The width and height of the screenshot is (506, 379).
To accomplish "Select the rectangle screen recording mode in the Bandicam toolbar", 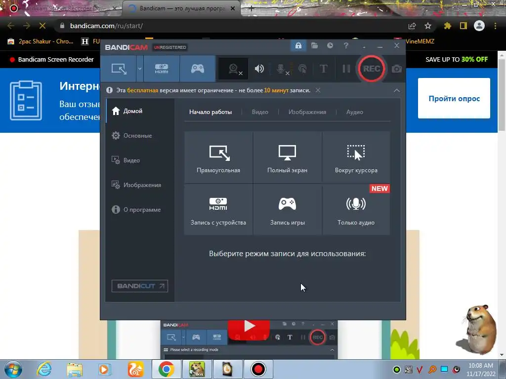I will click(x=119, y=69).
